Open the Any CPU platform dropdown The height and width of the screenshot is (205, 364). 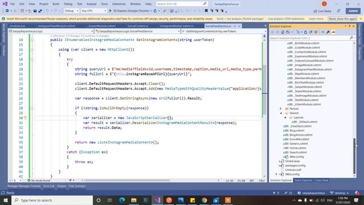(94, 11)
